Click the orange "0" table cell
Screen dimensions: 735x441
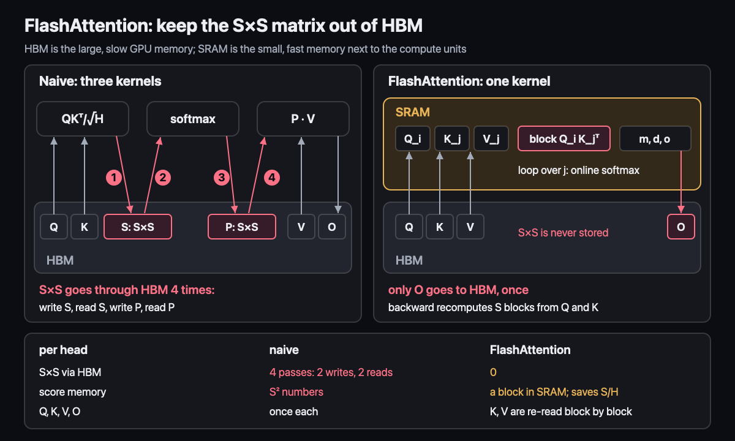click(493, 372)
